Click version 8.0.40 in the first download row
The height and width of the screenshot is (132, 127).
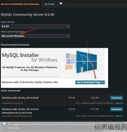pyautogui.click(x=72, y=98)
